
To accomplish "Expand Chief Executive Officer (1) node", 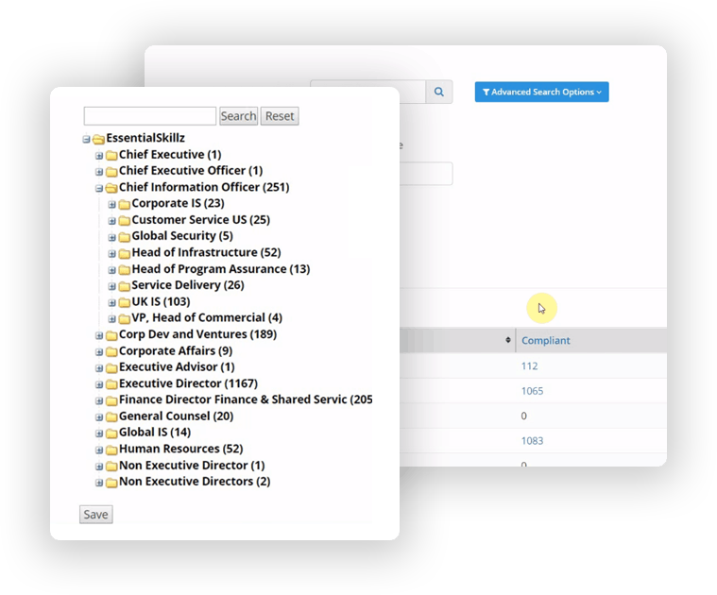I will [x=99, y=172].
